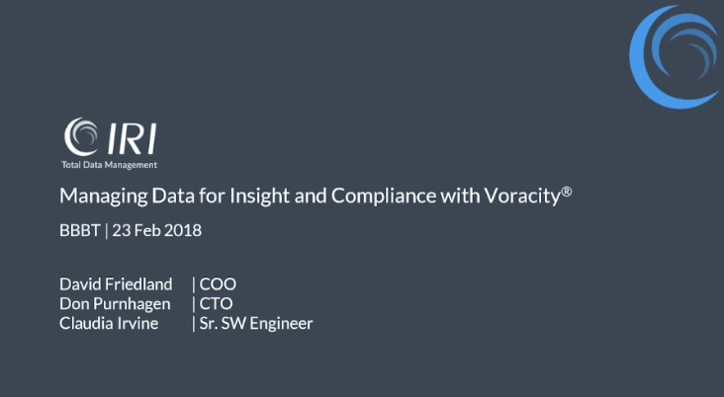Click the name Don Purnhagen

tap(115, 304)
